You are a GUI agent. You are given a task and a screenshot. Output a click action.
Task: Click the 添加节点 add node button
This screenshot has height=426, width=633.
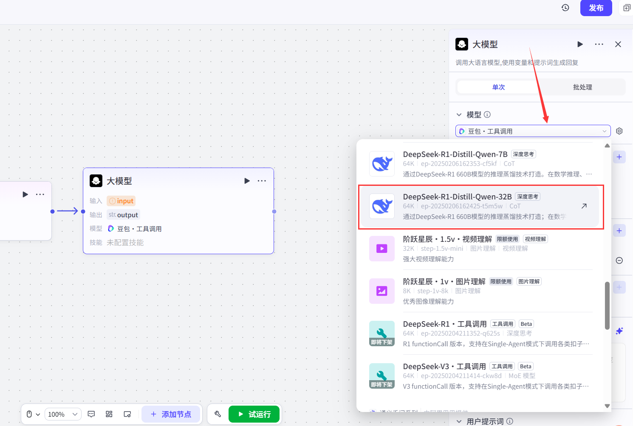point(171,414)
